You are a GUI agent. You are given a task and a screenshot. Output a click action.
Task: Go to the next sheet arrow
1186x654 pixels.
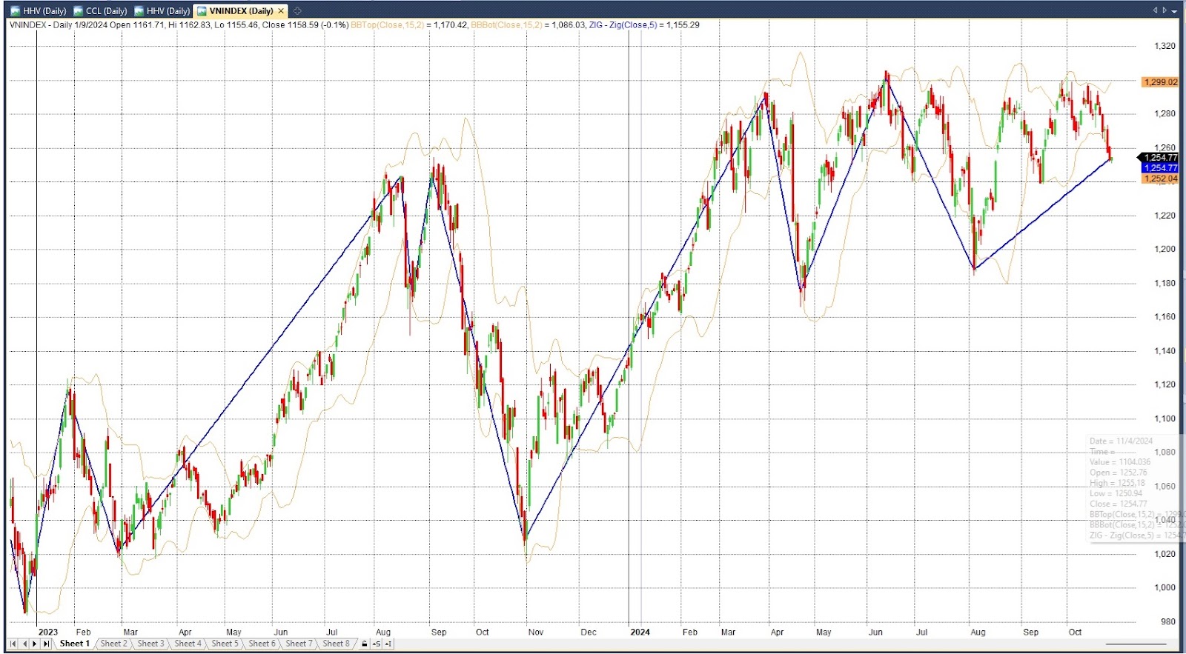coord(35,644)
